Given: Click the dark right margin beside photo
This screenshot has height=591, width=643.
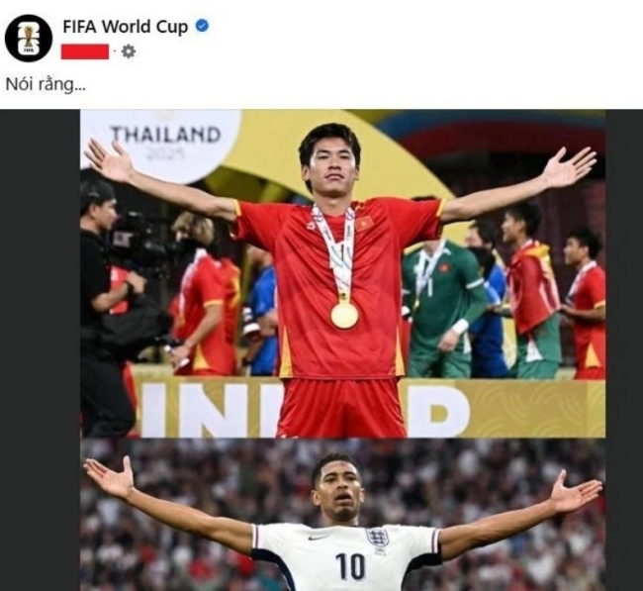Looking at the screenshot, I should [624, 350].
